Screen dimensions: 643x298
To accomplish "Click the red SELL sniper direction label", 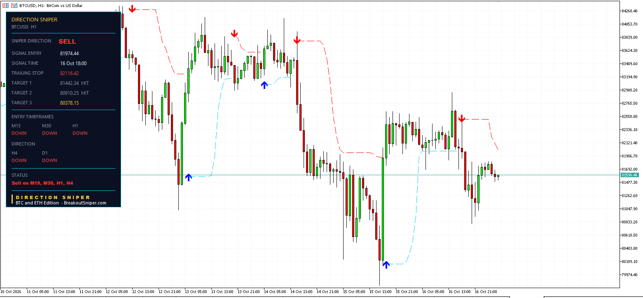I will (x=67, y=42).
